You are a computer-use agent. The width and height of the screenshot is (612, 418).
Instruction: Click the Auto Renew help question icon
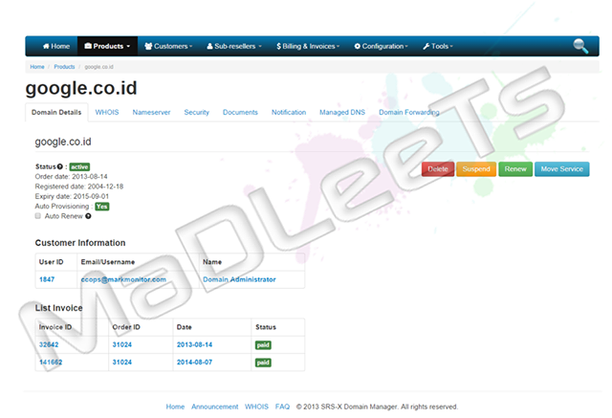click(88, 216)
